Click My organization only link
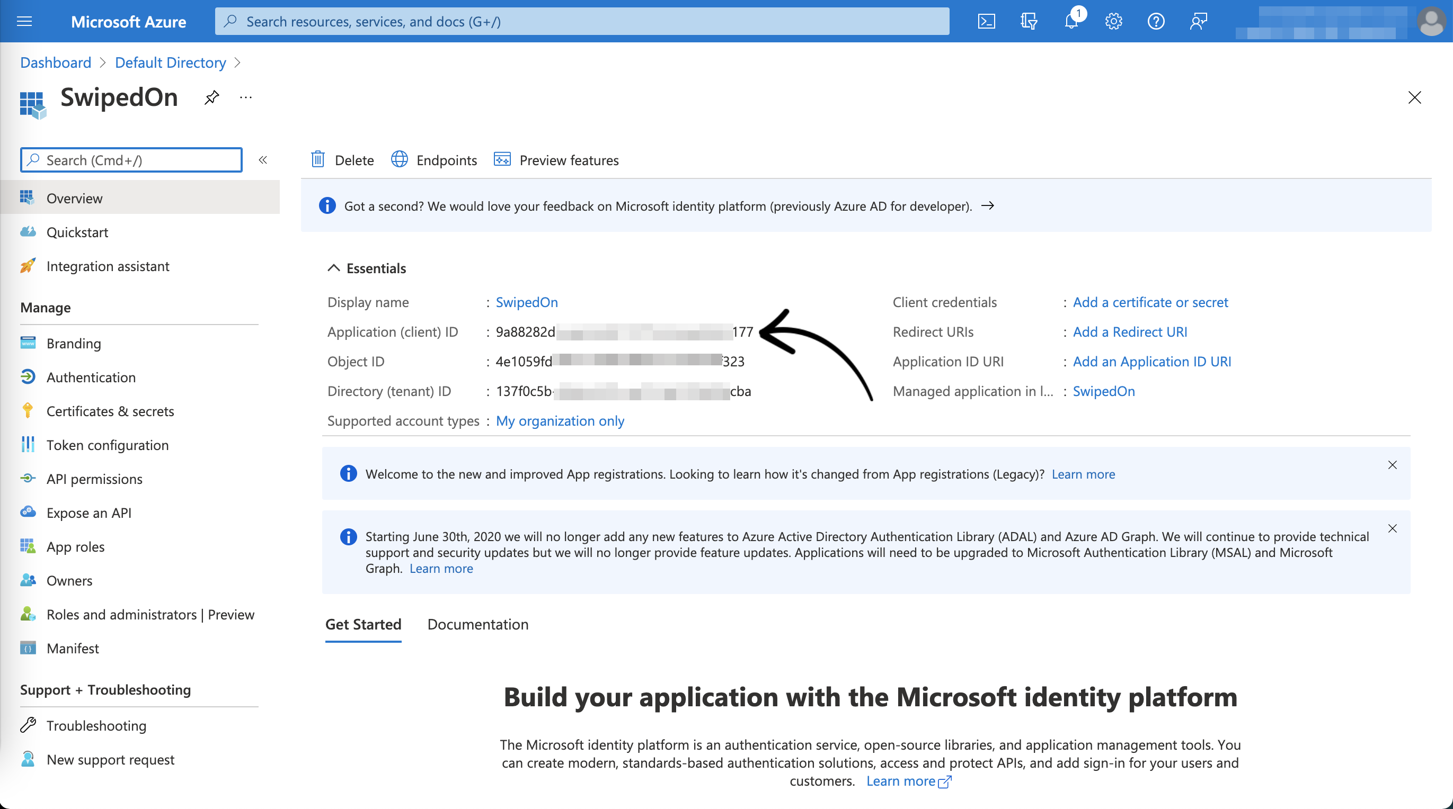Screen dimensions: 1453x809 coord(560,420)
